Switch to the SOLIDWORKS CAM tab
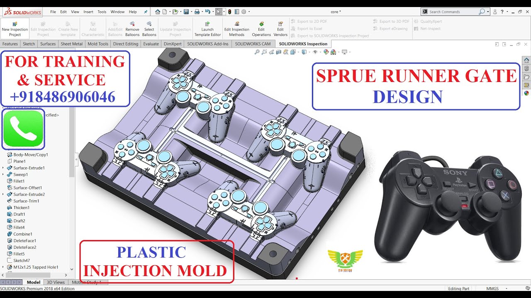The width and height of the screenshot is (531, 298). coord(253,44)
